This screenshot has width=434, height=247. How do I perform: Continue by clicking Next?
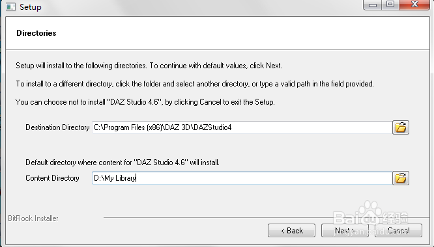coord(345,231)
